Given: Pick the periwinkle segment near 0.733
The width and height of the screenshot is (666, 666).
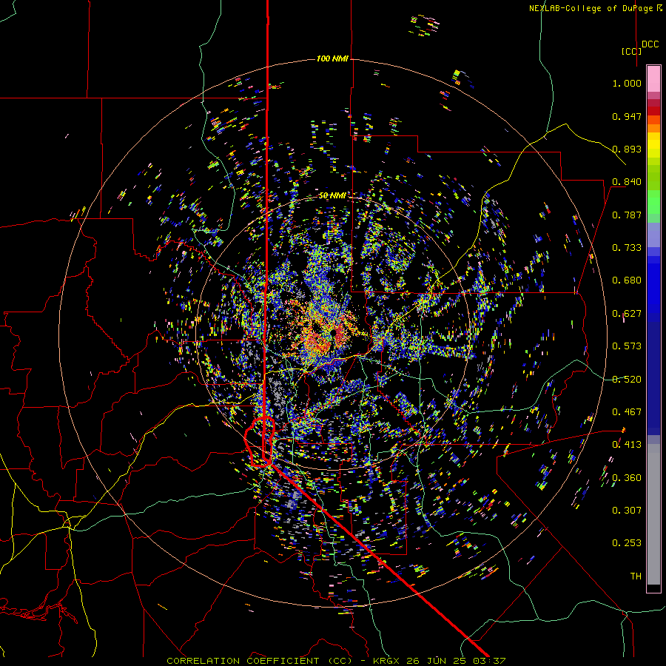Looking at the screenshot, I should [x=653, y=235].
